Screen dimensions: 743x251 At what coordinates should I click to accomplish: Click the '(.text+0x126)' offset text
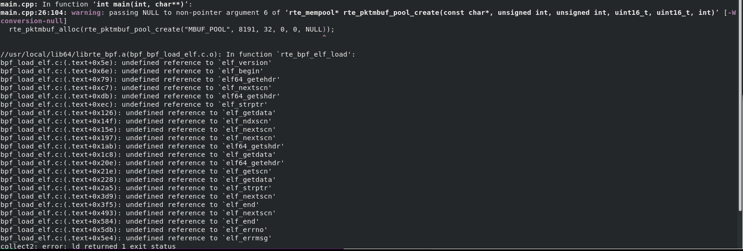[91, 113]
